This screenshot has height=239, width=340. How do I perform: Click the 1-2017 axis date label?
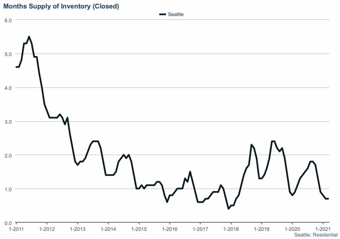coord(200,229)
